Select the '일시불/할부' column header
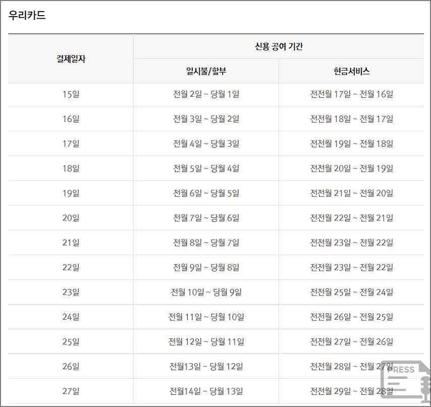This screenshot has height=407, width=431. 206,71
